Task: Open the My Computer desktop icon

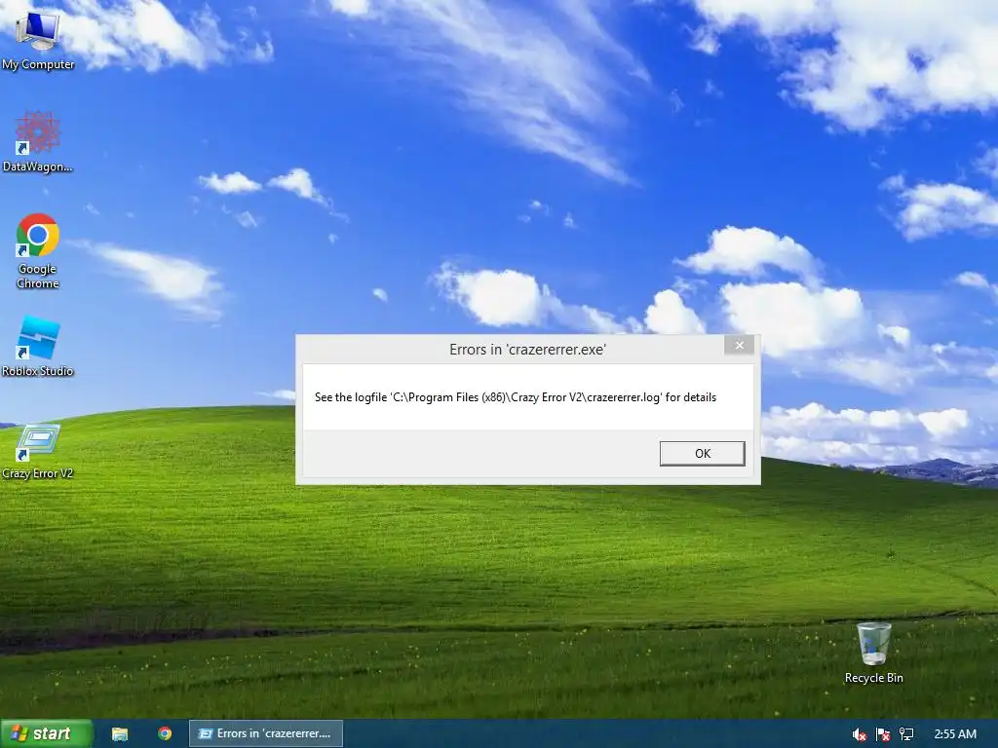Action: (38, 39)
